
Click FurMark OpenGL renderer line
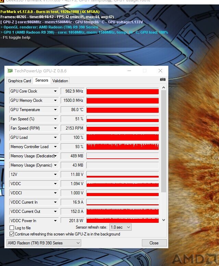[x=49, y=27]
